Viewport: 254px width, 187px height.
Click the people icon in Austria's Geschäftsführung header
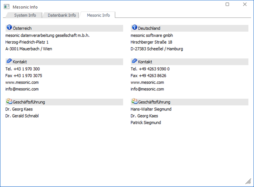pyautogui.click(x=9, y=101)
